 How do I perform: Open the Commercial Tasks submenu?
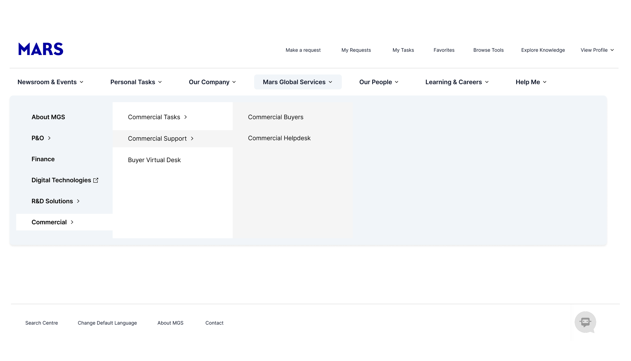157,117
